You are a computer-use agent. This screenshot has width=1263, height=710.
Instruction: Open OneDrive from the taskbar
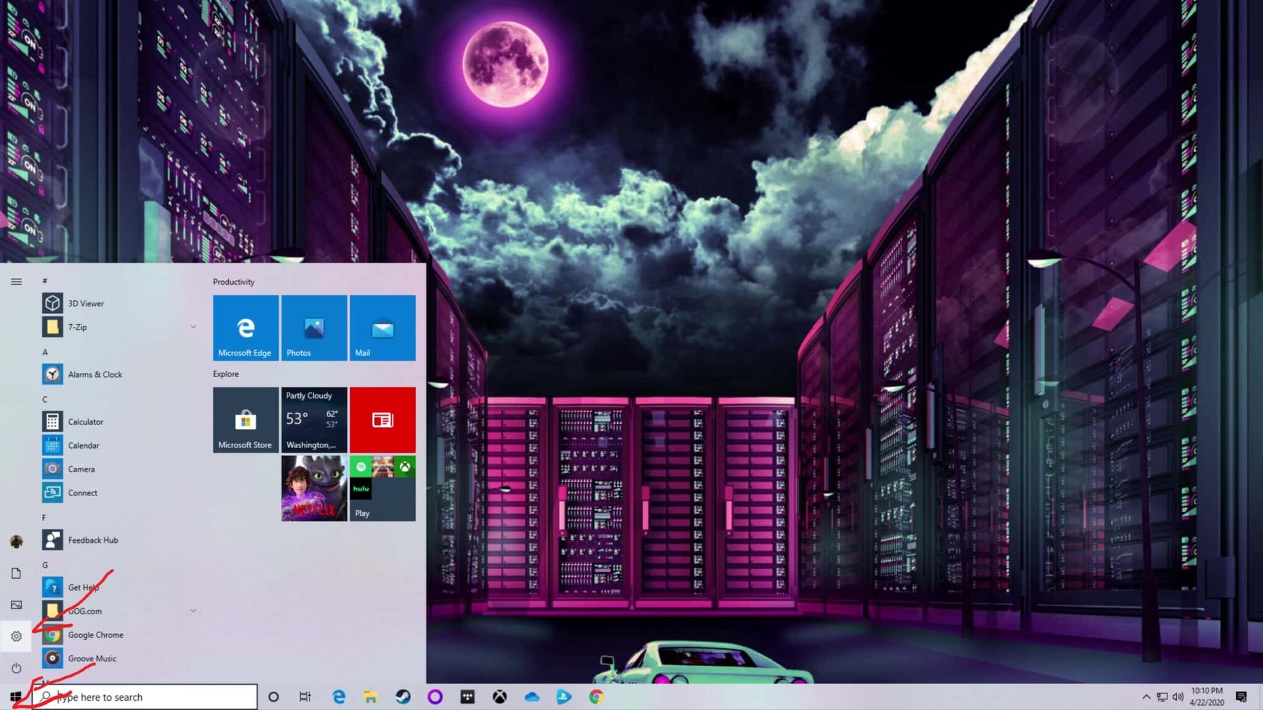(x=532, y=696)
